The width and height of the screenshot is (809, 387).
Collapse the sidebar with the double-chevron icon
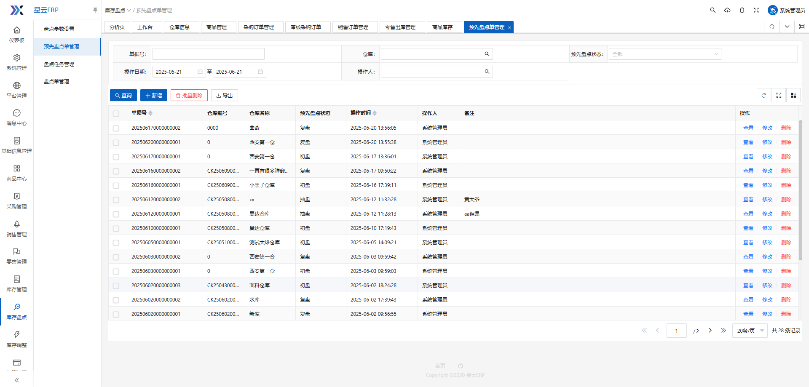click(17, 380)
